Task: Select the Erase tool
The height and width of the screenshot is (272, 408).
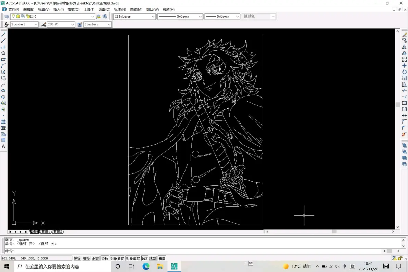Action: click(x=404, y=34)
